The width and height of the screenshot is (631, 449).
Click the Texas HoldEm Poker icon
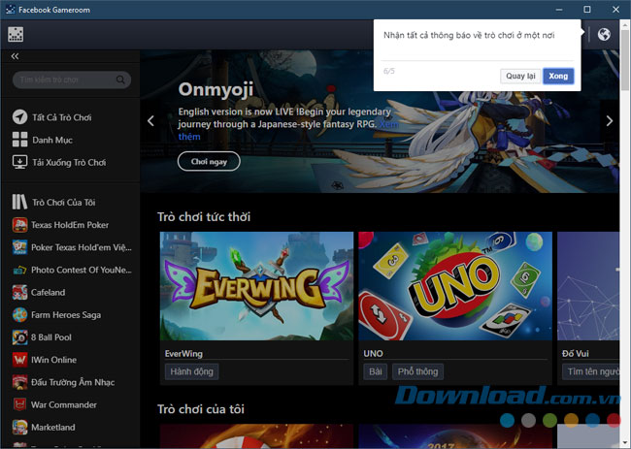19,225
